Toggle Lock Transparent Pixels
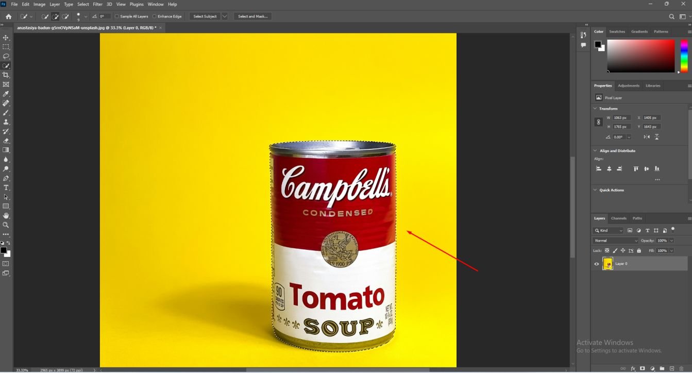 (x=607, y=250)
